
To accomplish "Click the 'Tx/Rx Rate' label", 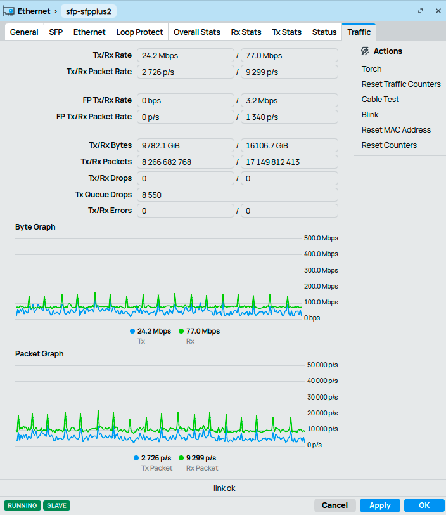I will coord(112,55).
